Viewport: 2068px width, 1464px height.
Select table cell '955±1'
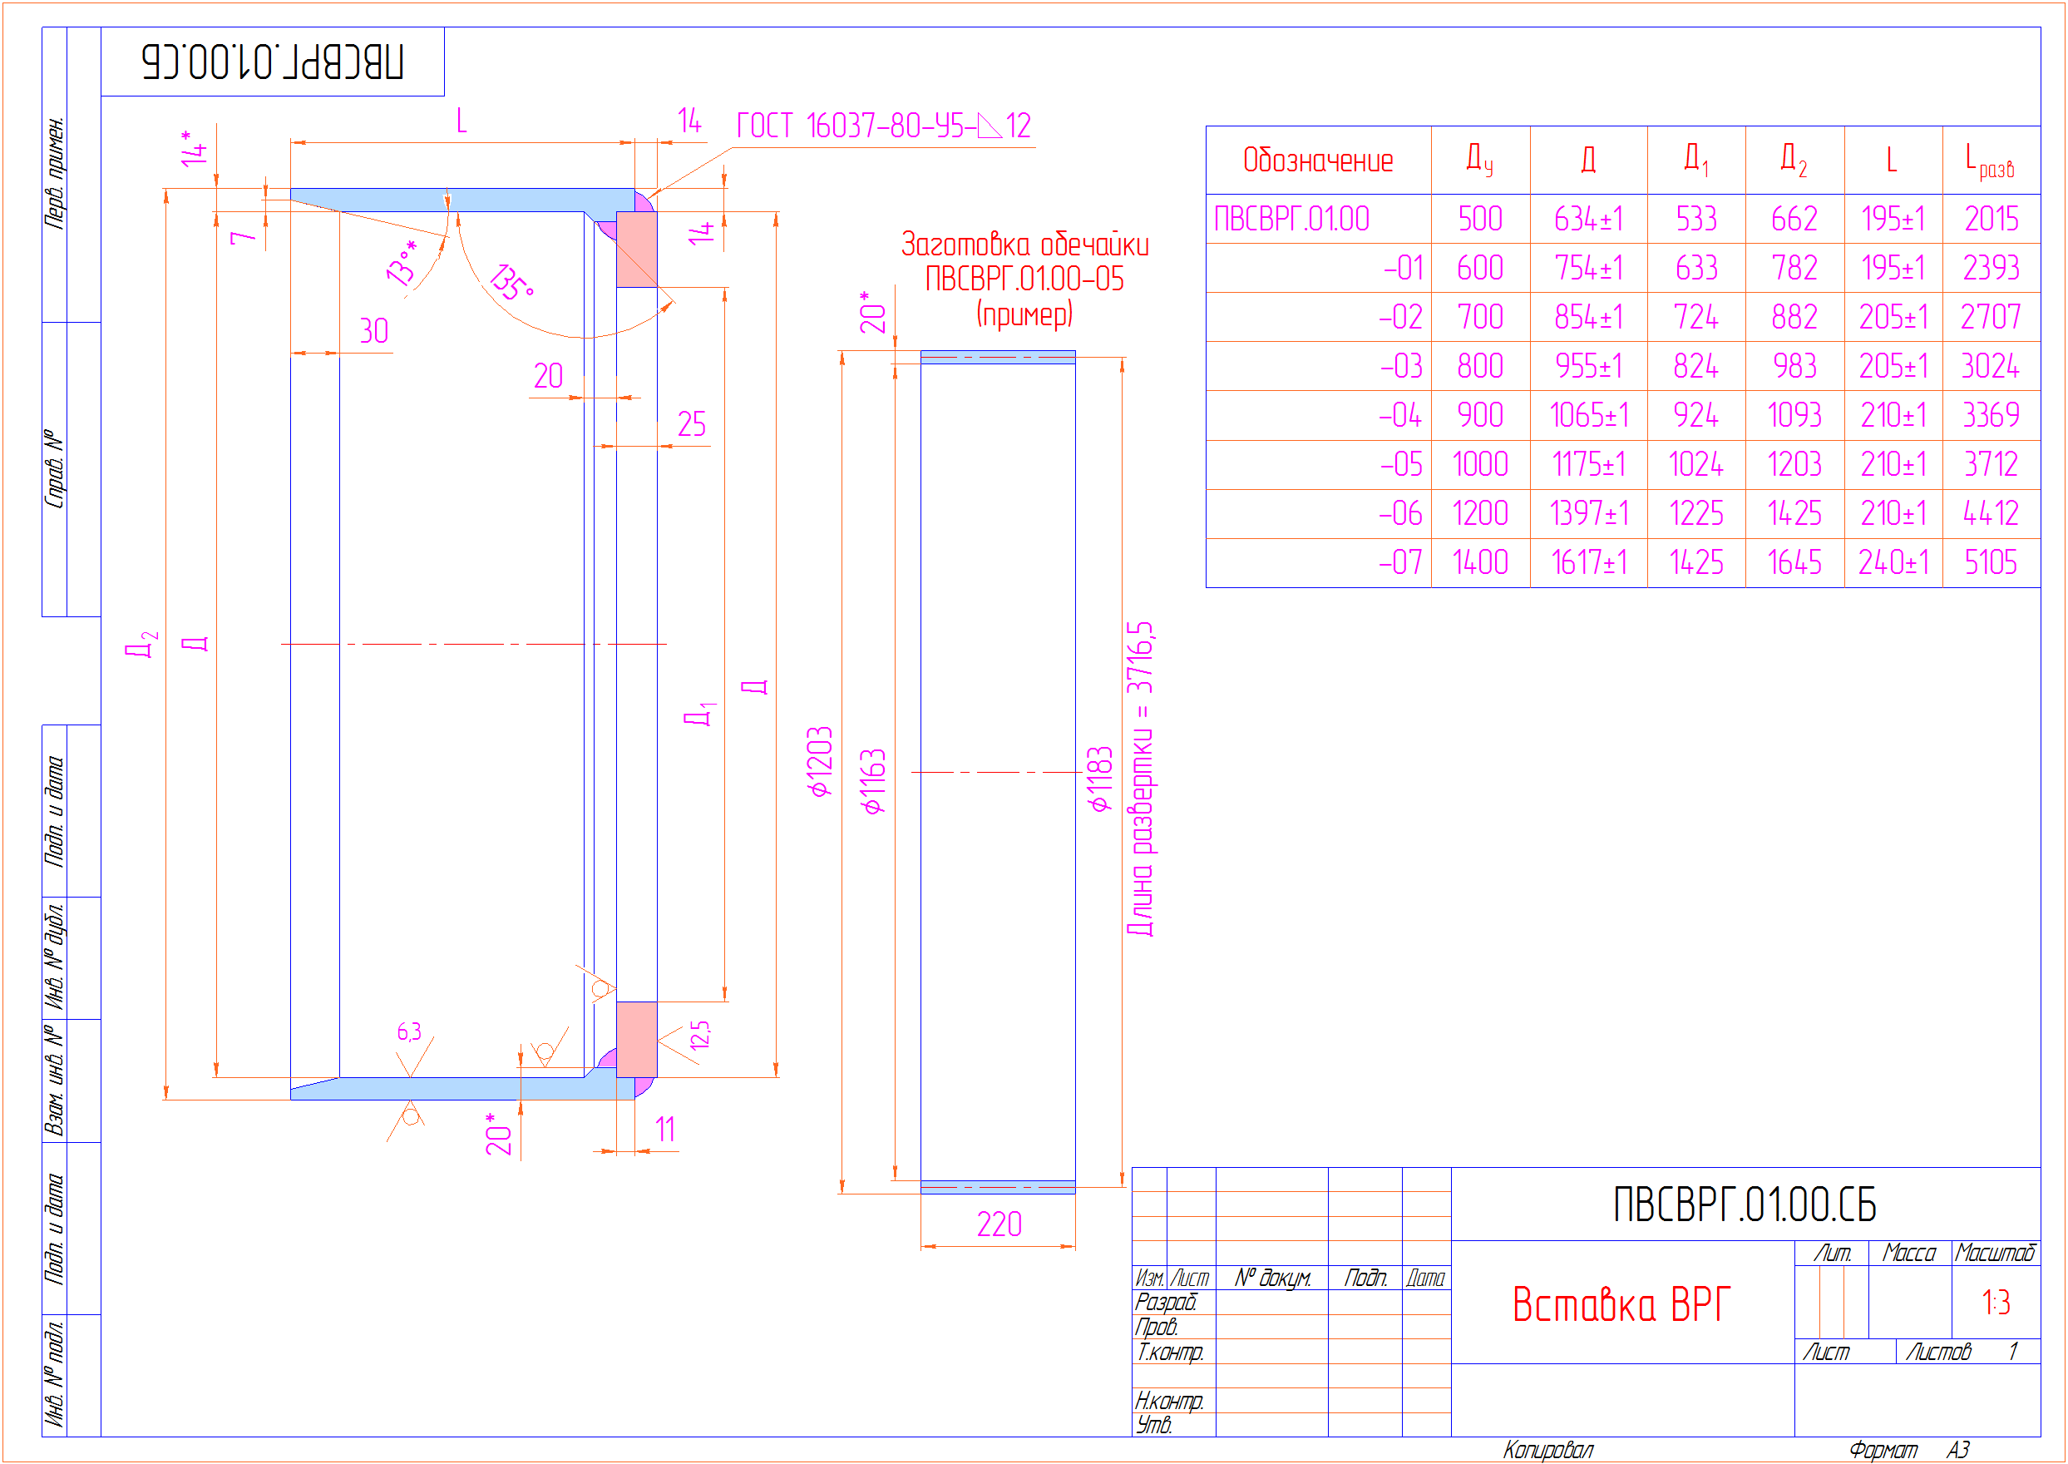click(1588, 367)
